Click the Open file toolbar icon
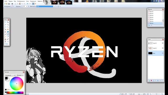Image resolution: width=168 pixels, height=95 pixels. click(7, 4)
